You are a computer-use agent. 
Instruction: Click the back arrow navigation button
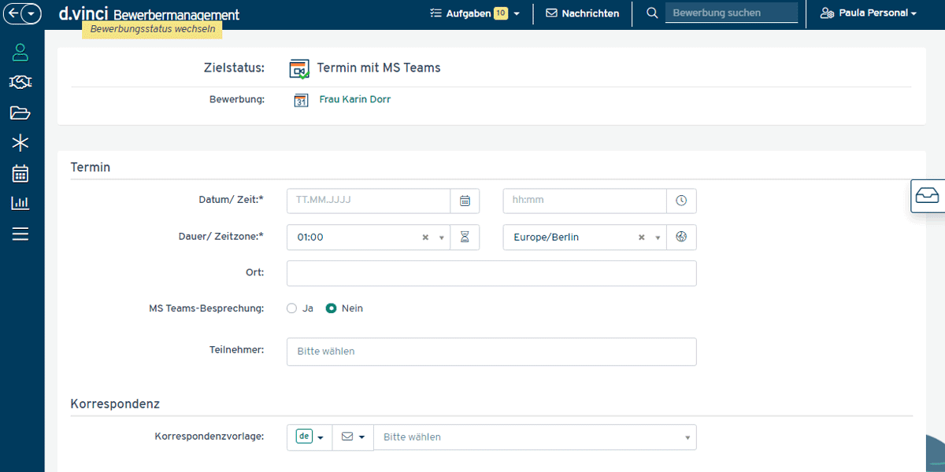coord(13,13)
